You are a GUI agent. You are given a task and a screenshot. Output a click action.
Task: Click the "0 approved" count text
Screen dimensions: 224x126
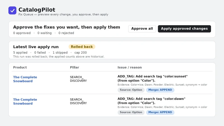pos(22,33)
